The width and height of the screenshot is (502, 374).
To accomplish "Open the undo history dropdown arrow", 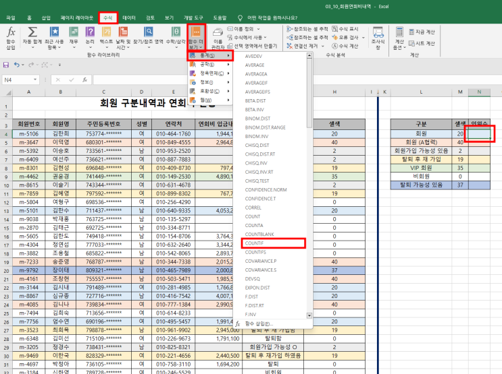I will click(23, 65).
